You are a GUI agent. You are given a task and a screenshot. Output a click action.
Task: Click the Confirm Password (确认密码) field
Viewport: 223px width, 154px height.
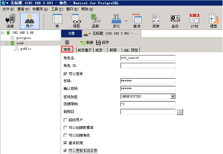click(148, 88)
